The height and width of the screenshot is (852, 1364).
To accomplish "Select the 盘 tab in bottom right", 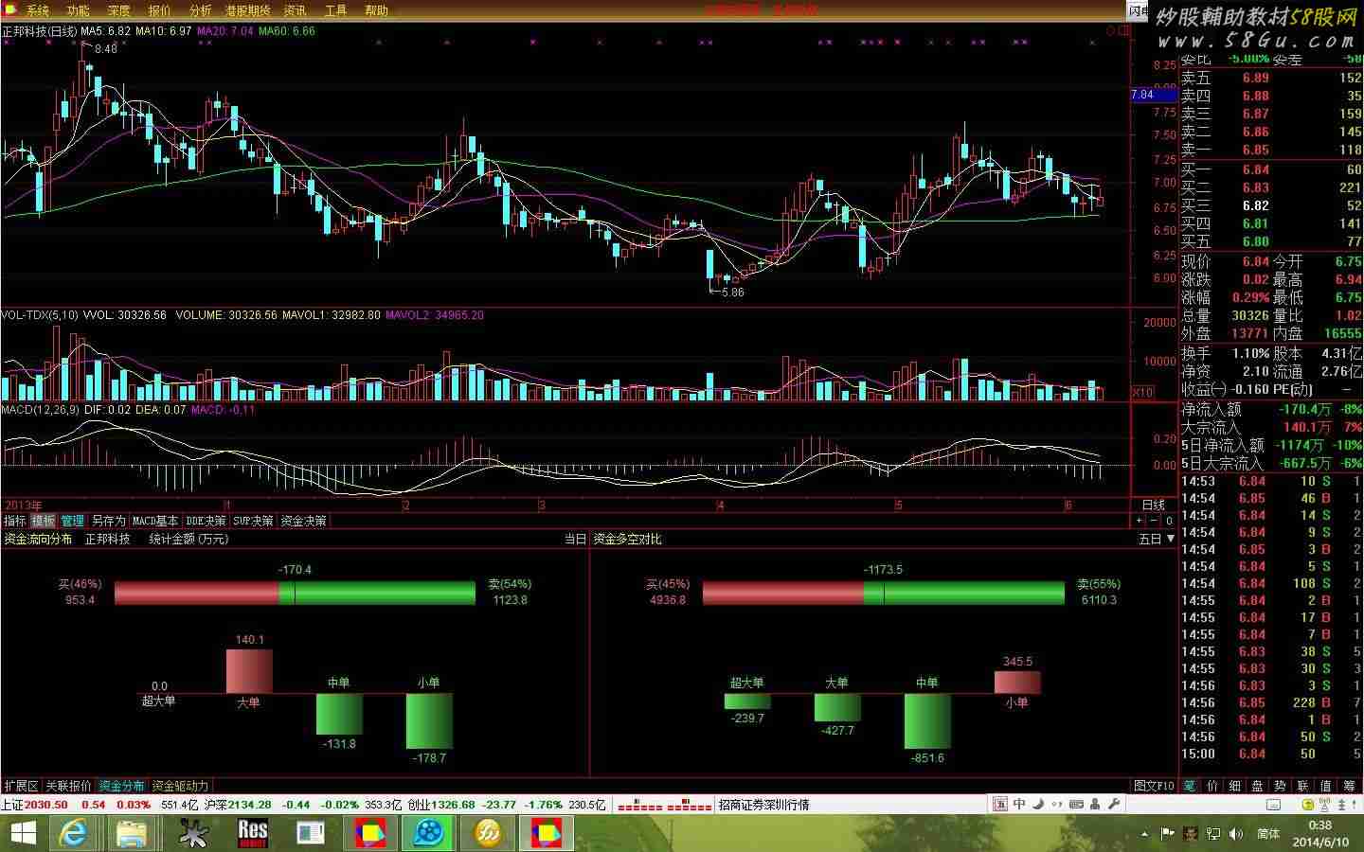I will [x=1258, y=786].
